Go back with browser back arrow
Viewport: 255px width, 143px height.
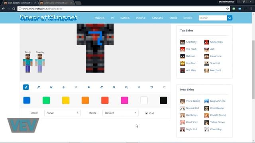(4, 9)
